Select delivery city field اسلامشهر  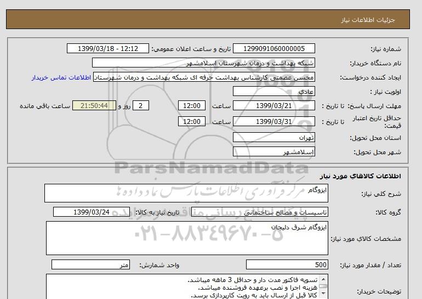click(x=273, y=151)
